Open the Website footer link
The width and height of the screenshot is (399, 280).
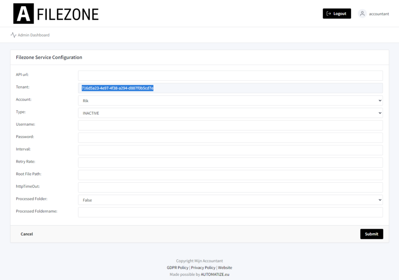click(225, 268)
